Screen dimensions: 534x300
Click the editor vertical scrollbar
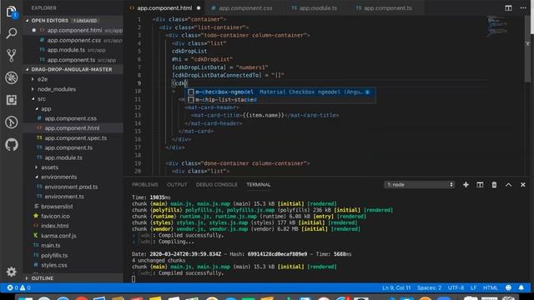527,48
